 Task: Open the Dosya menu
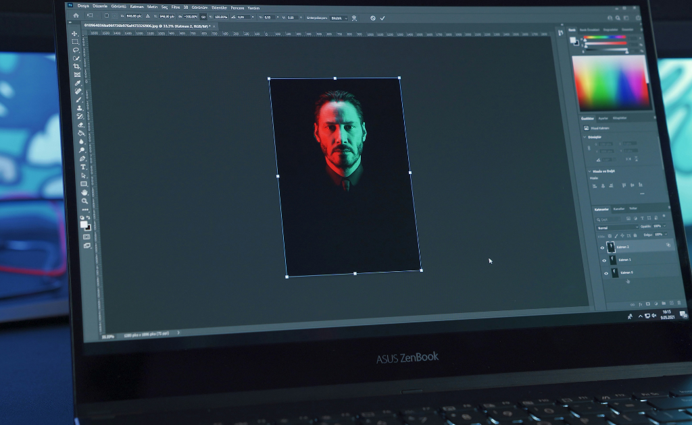pos(83,6)
